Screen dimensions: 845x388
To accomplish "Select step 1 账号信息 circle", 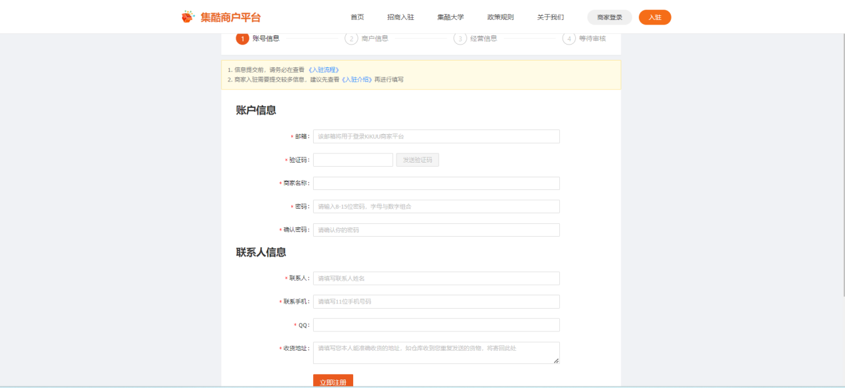I will tap(242, 39).
